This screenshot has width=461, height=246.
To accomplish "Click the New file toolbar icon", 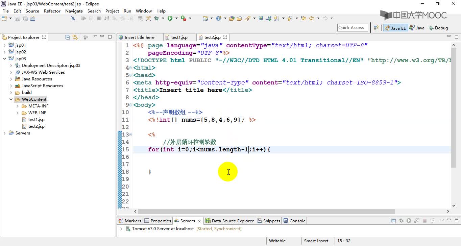I will [x=4, y=18].
